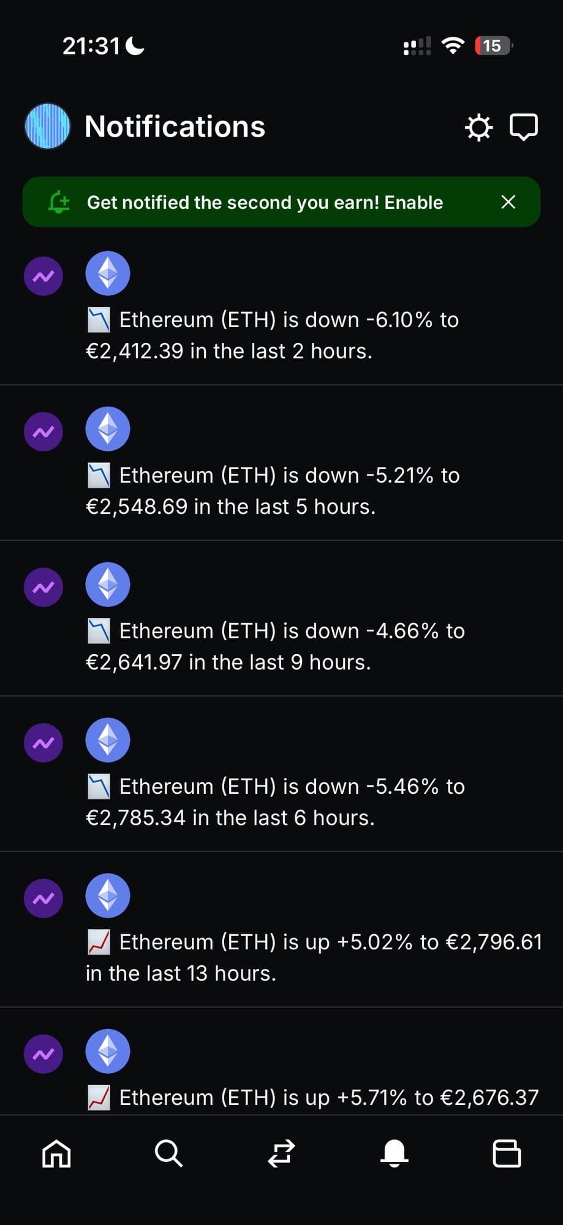Tap purple trend icon beside €2,548.69 alert

pos(43,432)
